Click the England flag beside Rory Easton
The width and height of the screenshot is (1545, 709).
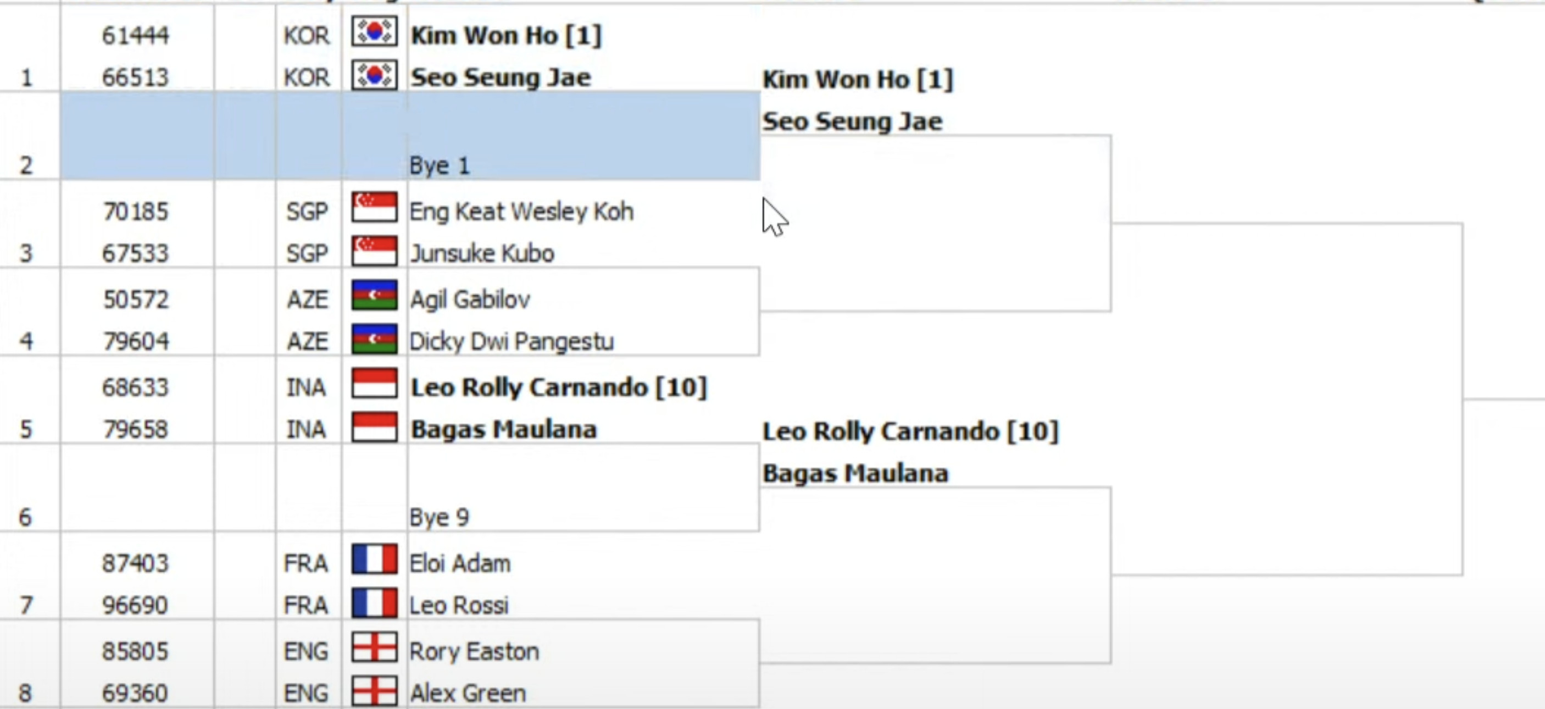click(x=374, y=647)
